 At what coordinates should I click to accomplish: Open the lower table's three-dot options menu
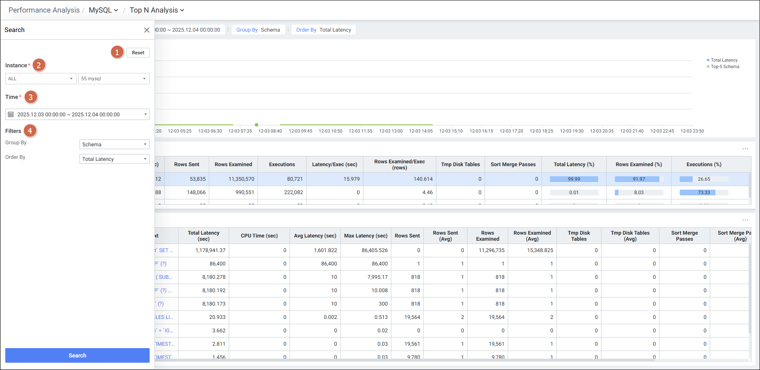click(x=745, y=220)
